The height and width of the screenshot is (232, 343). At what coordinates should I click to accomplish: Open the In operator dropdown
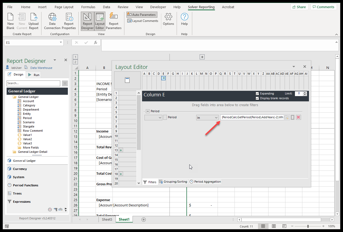[x=207, y=117]
